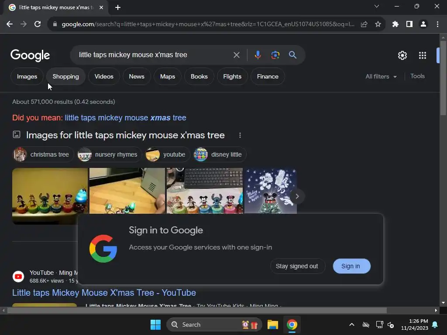
Task: Open the clock and date 1:26 PM
Action: click(x=415, y=325)
